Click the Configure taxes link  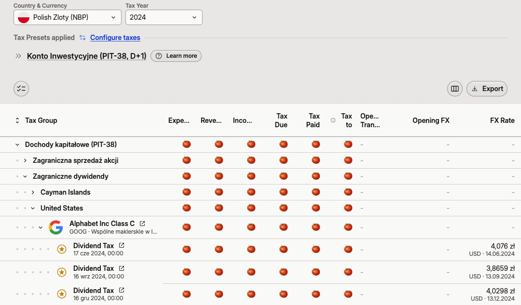(115, 38)
